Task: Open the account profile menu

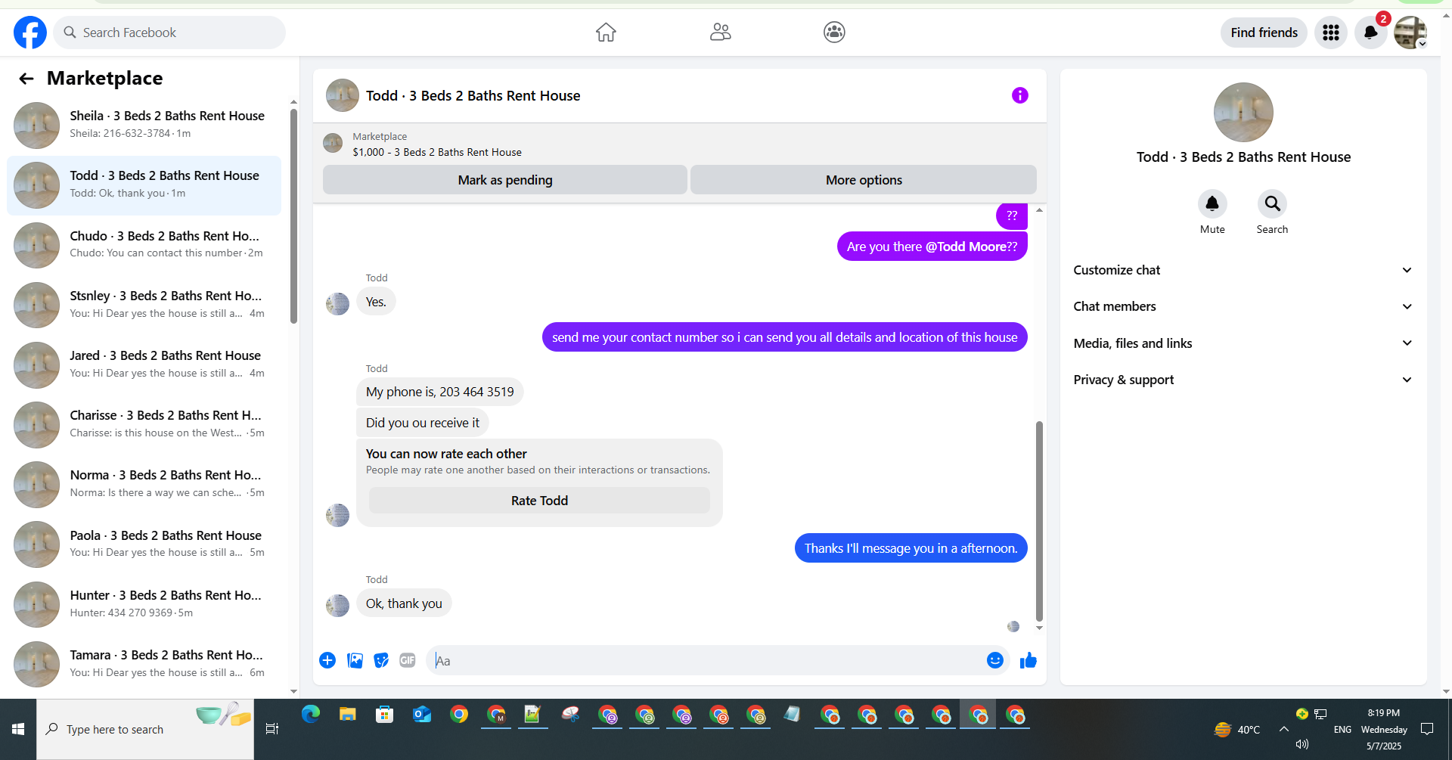Action: [1410, 33]
